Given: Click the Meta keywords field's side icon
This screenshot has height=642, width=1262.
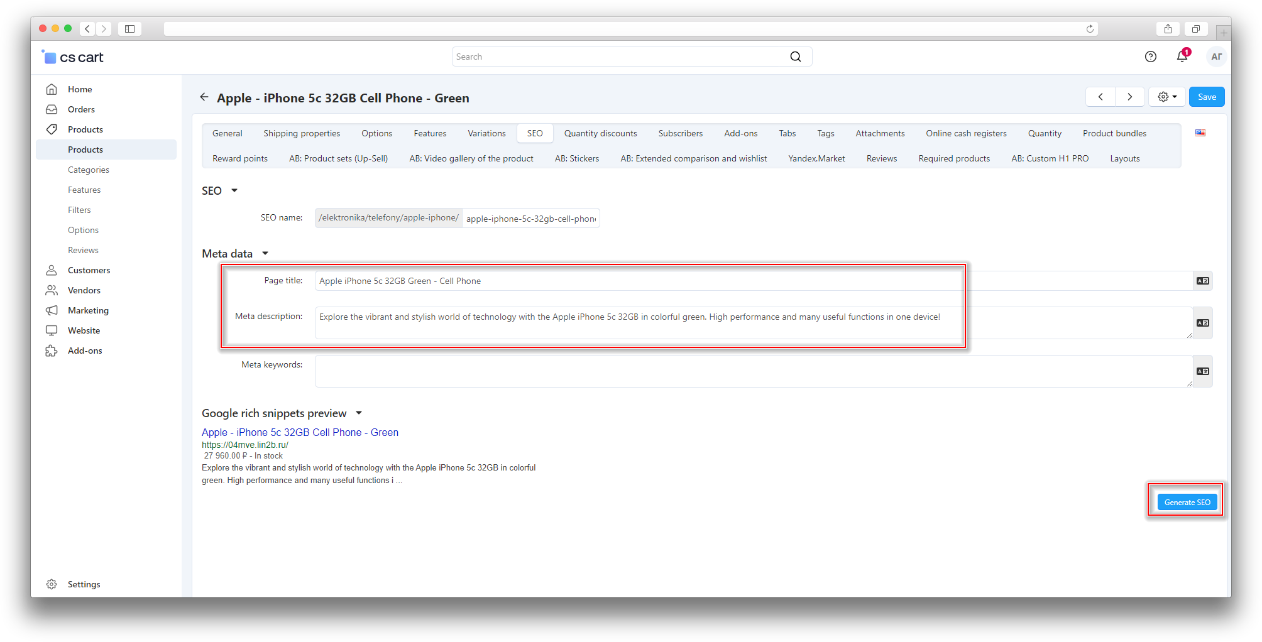Looking at the screenshot, I should coord(1202,371).
